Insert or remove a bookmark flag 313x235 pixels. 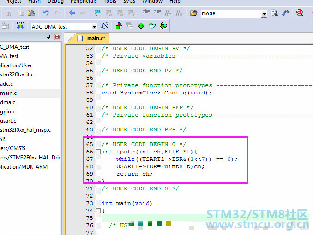[x=97, y=13]
